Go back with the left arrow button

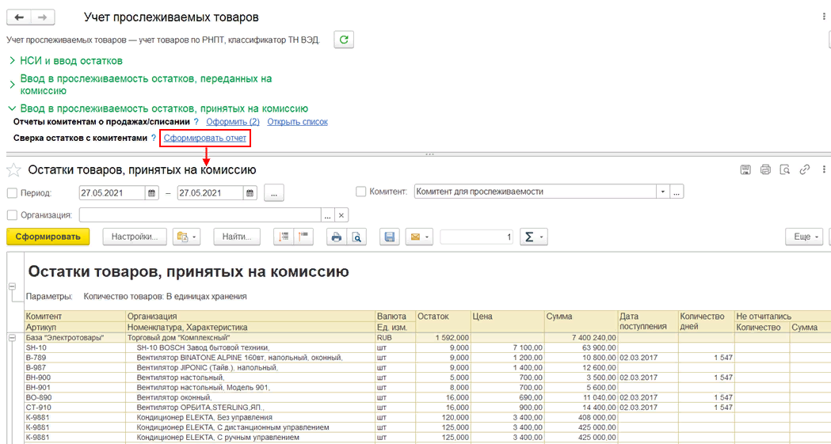pos(19,17)
